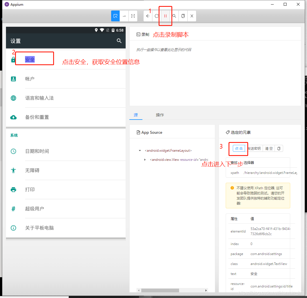Click the <android.widget.FrameLayout> source row
This screenshot has height=298, width=307.
click(168, 151)
